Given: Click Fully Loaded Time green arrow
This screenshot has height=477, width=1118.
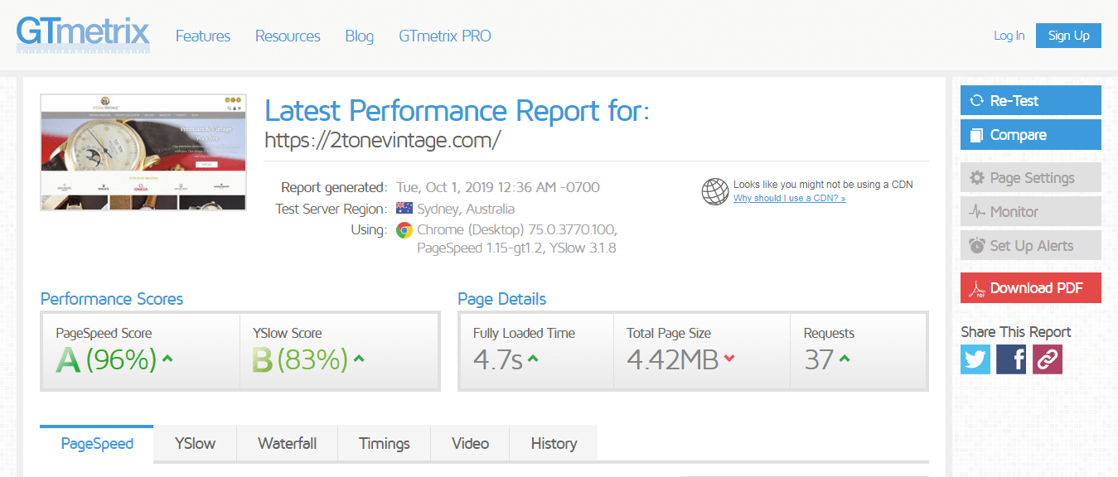Looking at the screenshot, I should tap(533, 359).
